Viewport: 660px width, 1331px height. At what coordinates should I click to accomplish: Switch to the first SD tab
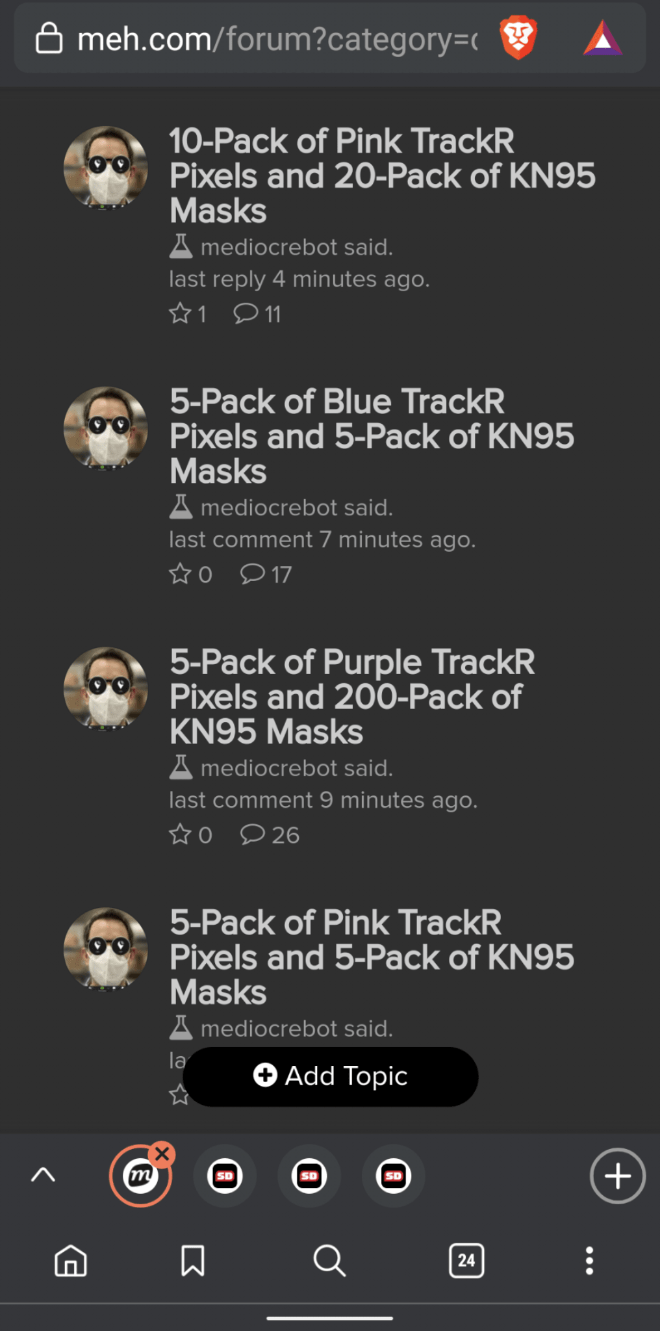point(225,1176)
